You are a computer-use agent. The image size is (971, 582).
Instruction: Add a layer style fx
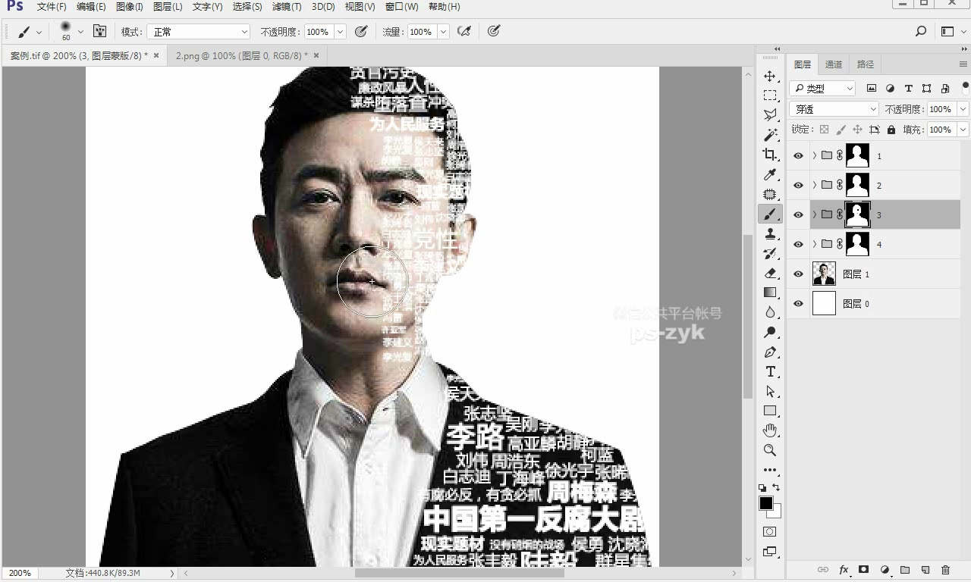(844, 570)
